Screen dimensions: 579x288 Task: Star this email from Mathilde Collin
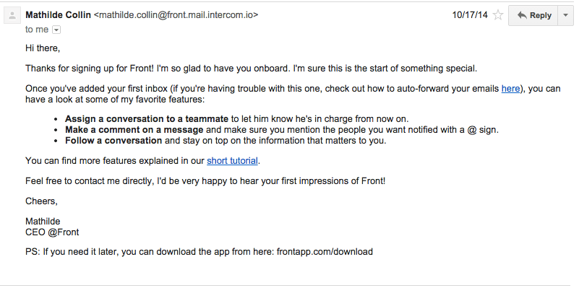pos(498,15)
